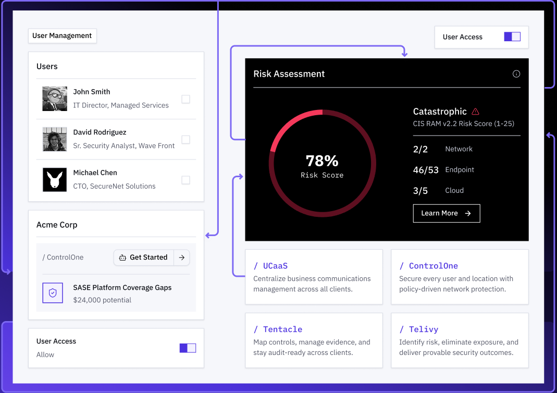Open the Tentacle card
This screenshot has height=393, width=557.
[x=314, y=340]
